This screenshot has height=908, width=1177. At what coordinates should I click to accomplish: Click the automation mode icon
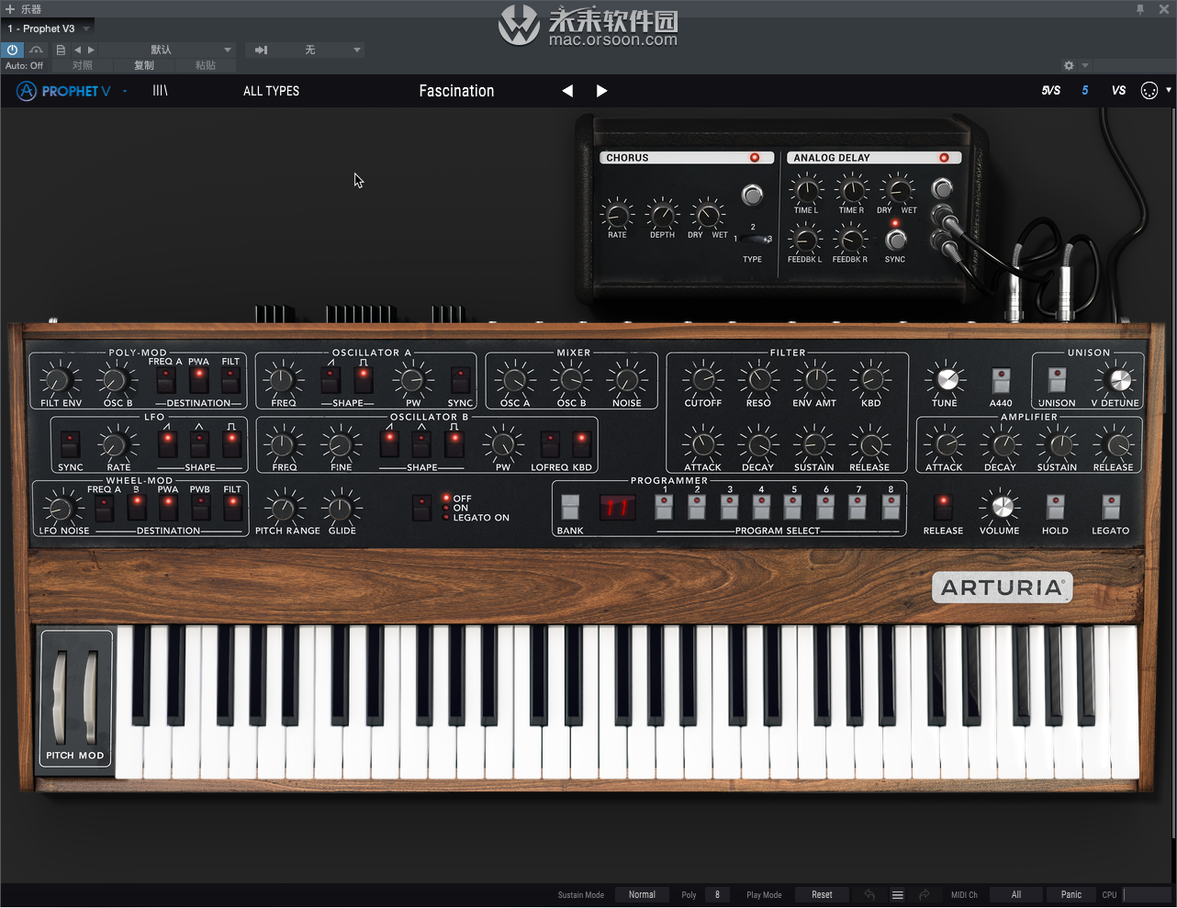(x=36, y=50)
